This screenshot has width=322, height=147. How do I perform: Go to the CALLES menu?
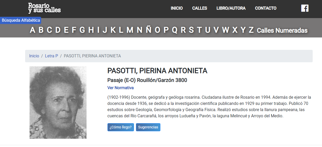[199, 8]
